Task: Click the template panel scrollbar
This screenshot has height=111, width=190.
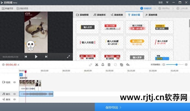Action: click(189, 23)
